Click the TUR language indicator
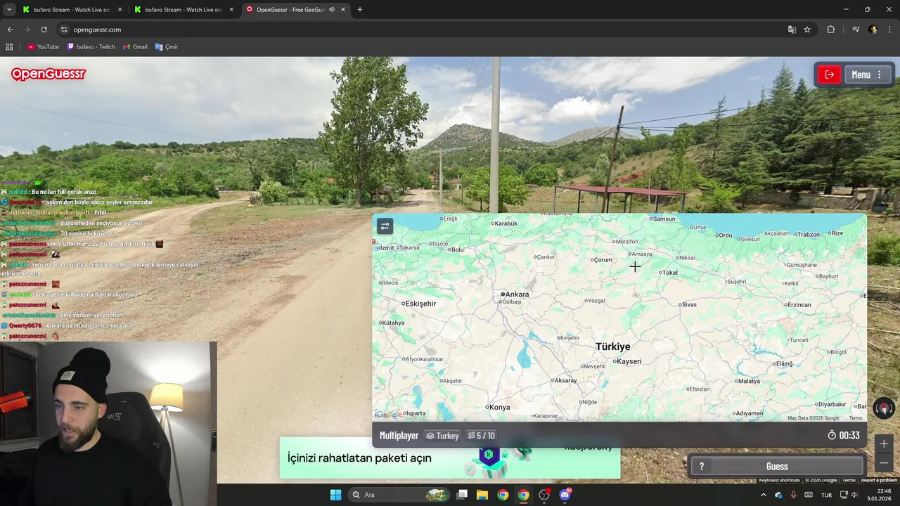Image resolution: width=900 pixels, height=506 pixels. pos(827,495)
